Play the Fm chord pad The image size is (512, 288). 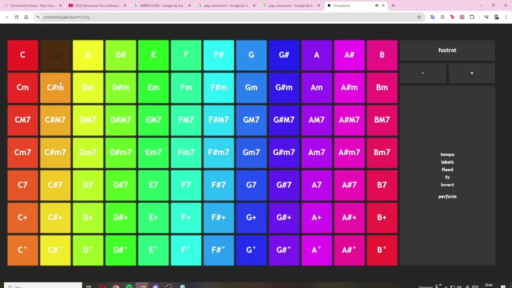tap(186, 87)
